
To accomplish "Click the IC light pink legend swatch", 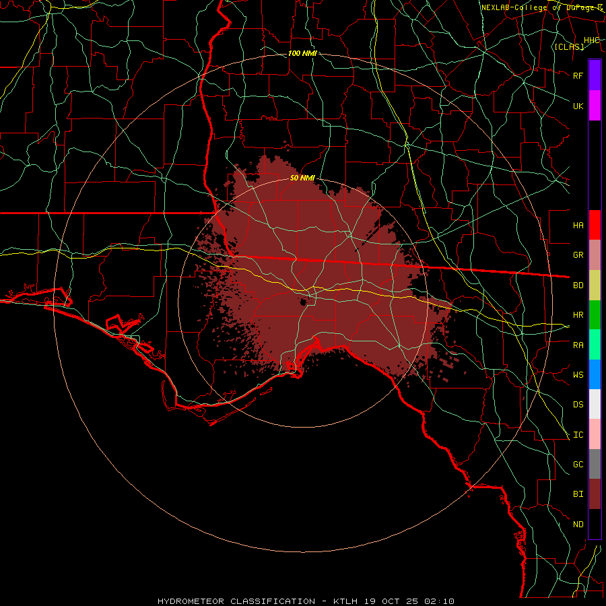I will click(595, 434).
